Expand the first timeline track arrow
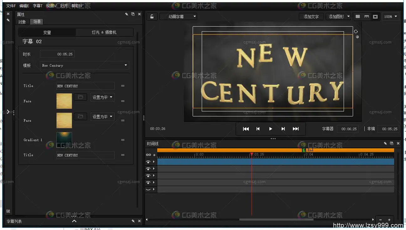Image resolution: width=406 pixels, height=230 pixels. [154, 162]
